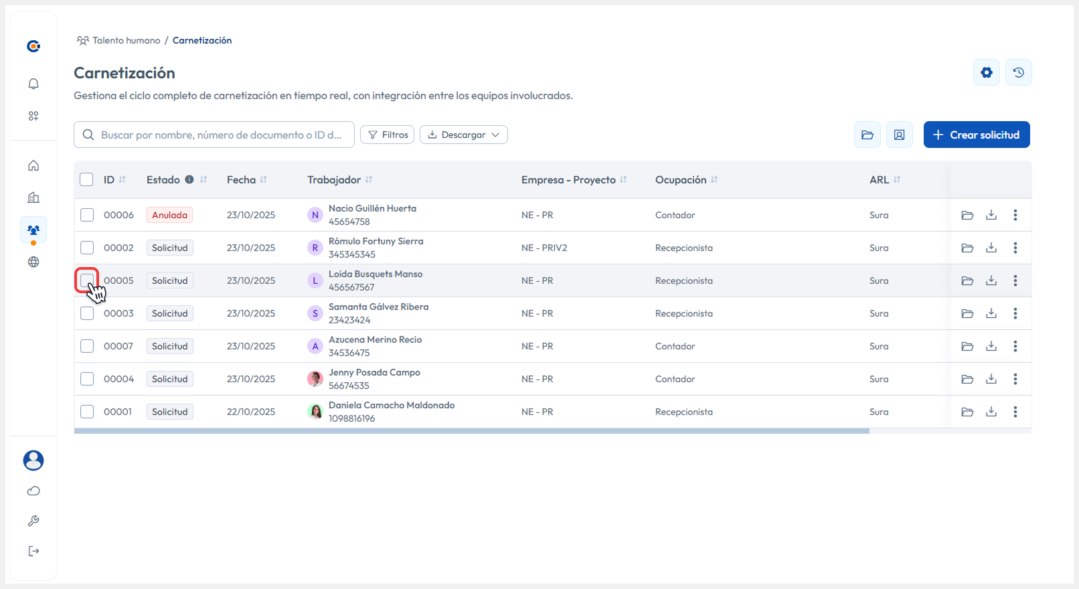Image resolution: width=1079 pixels, height=589 pixels.
Task: Click the ID card icon beside Crear solicitud
Action: point(899,135)
